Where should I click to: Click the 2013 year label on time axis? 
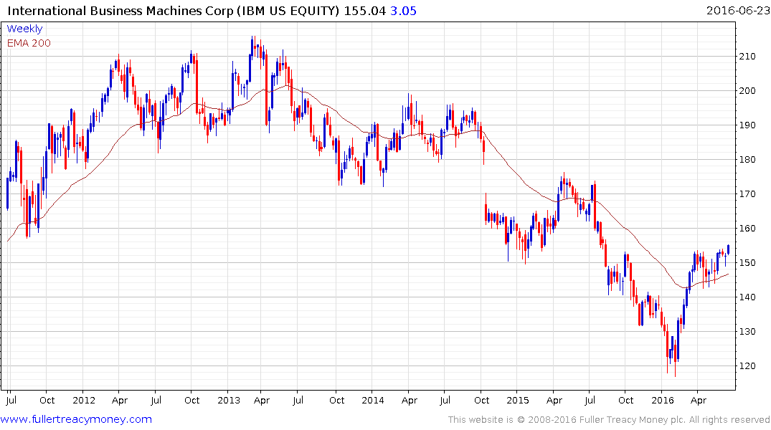pos(229,400)
